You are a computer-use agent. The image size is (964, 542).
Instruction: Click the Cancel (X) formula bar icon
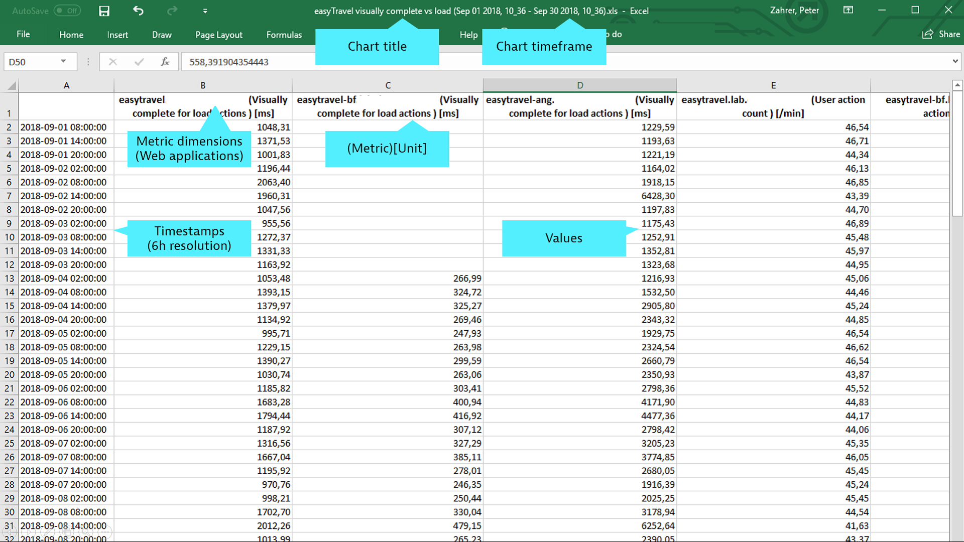pos(113,62)
